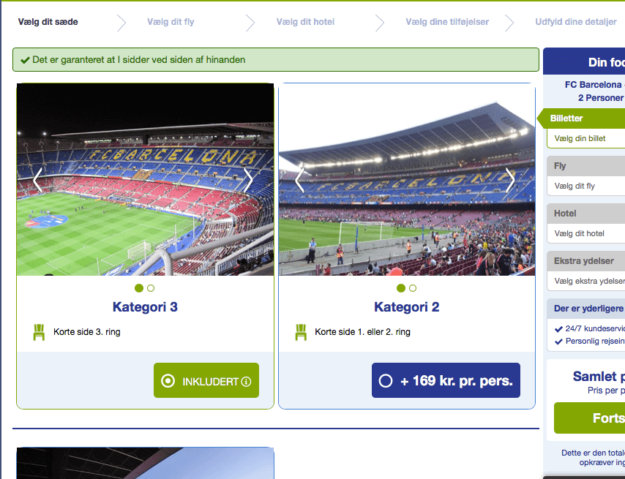The image size is (625, 479).
Task: Open info icon on INKLUDERT button
Action: pos(247,382)
